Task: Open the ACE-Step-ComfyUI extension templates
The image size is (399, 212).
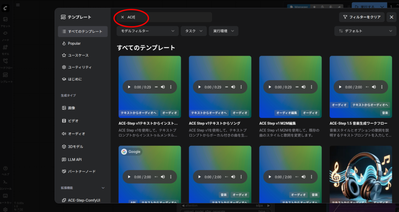Action: pos(84,200)
